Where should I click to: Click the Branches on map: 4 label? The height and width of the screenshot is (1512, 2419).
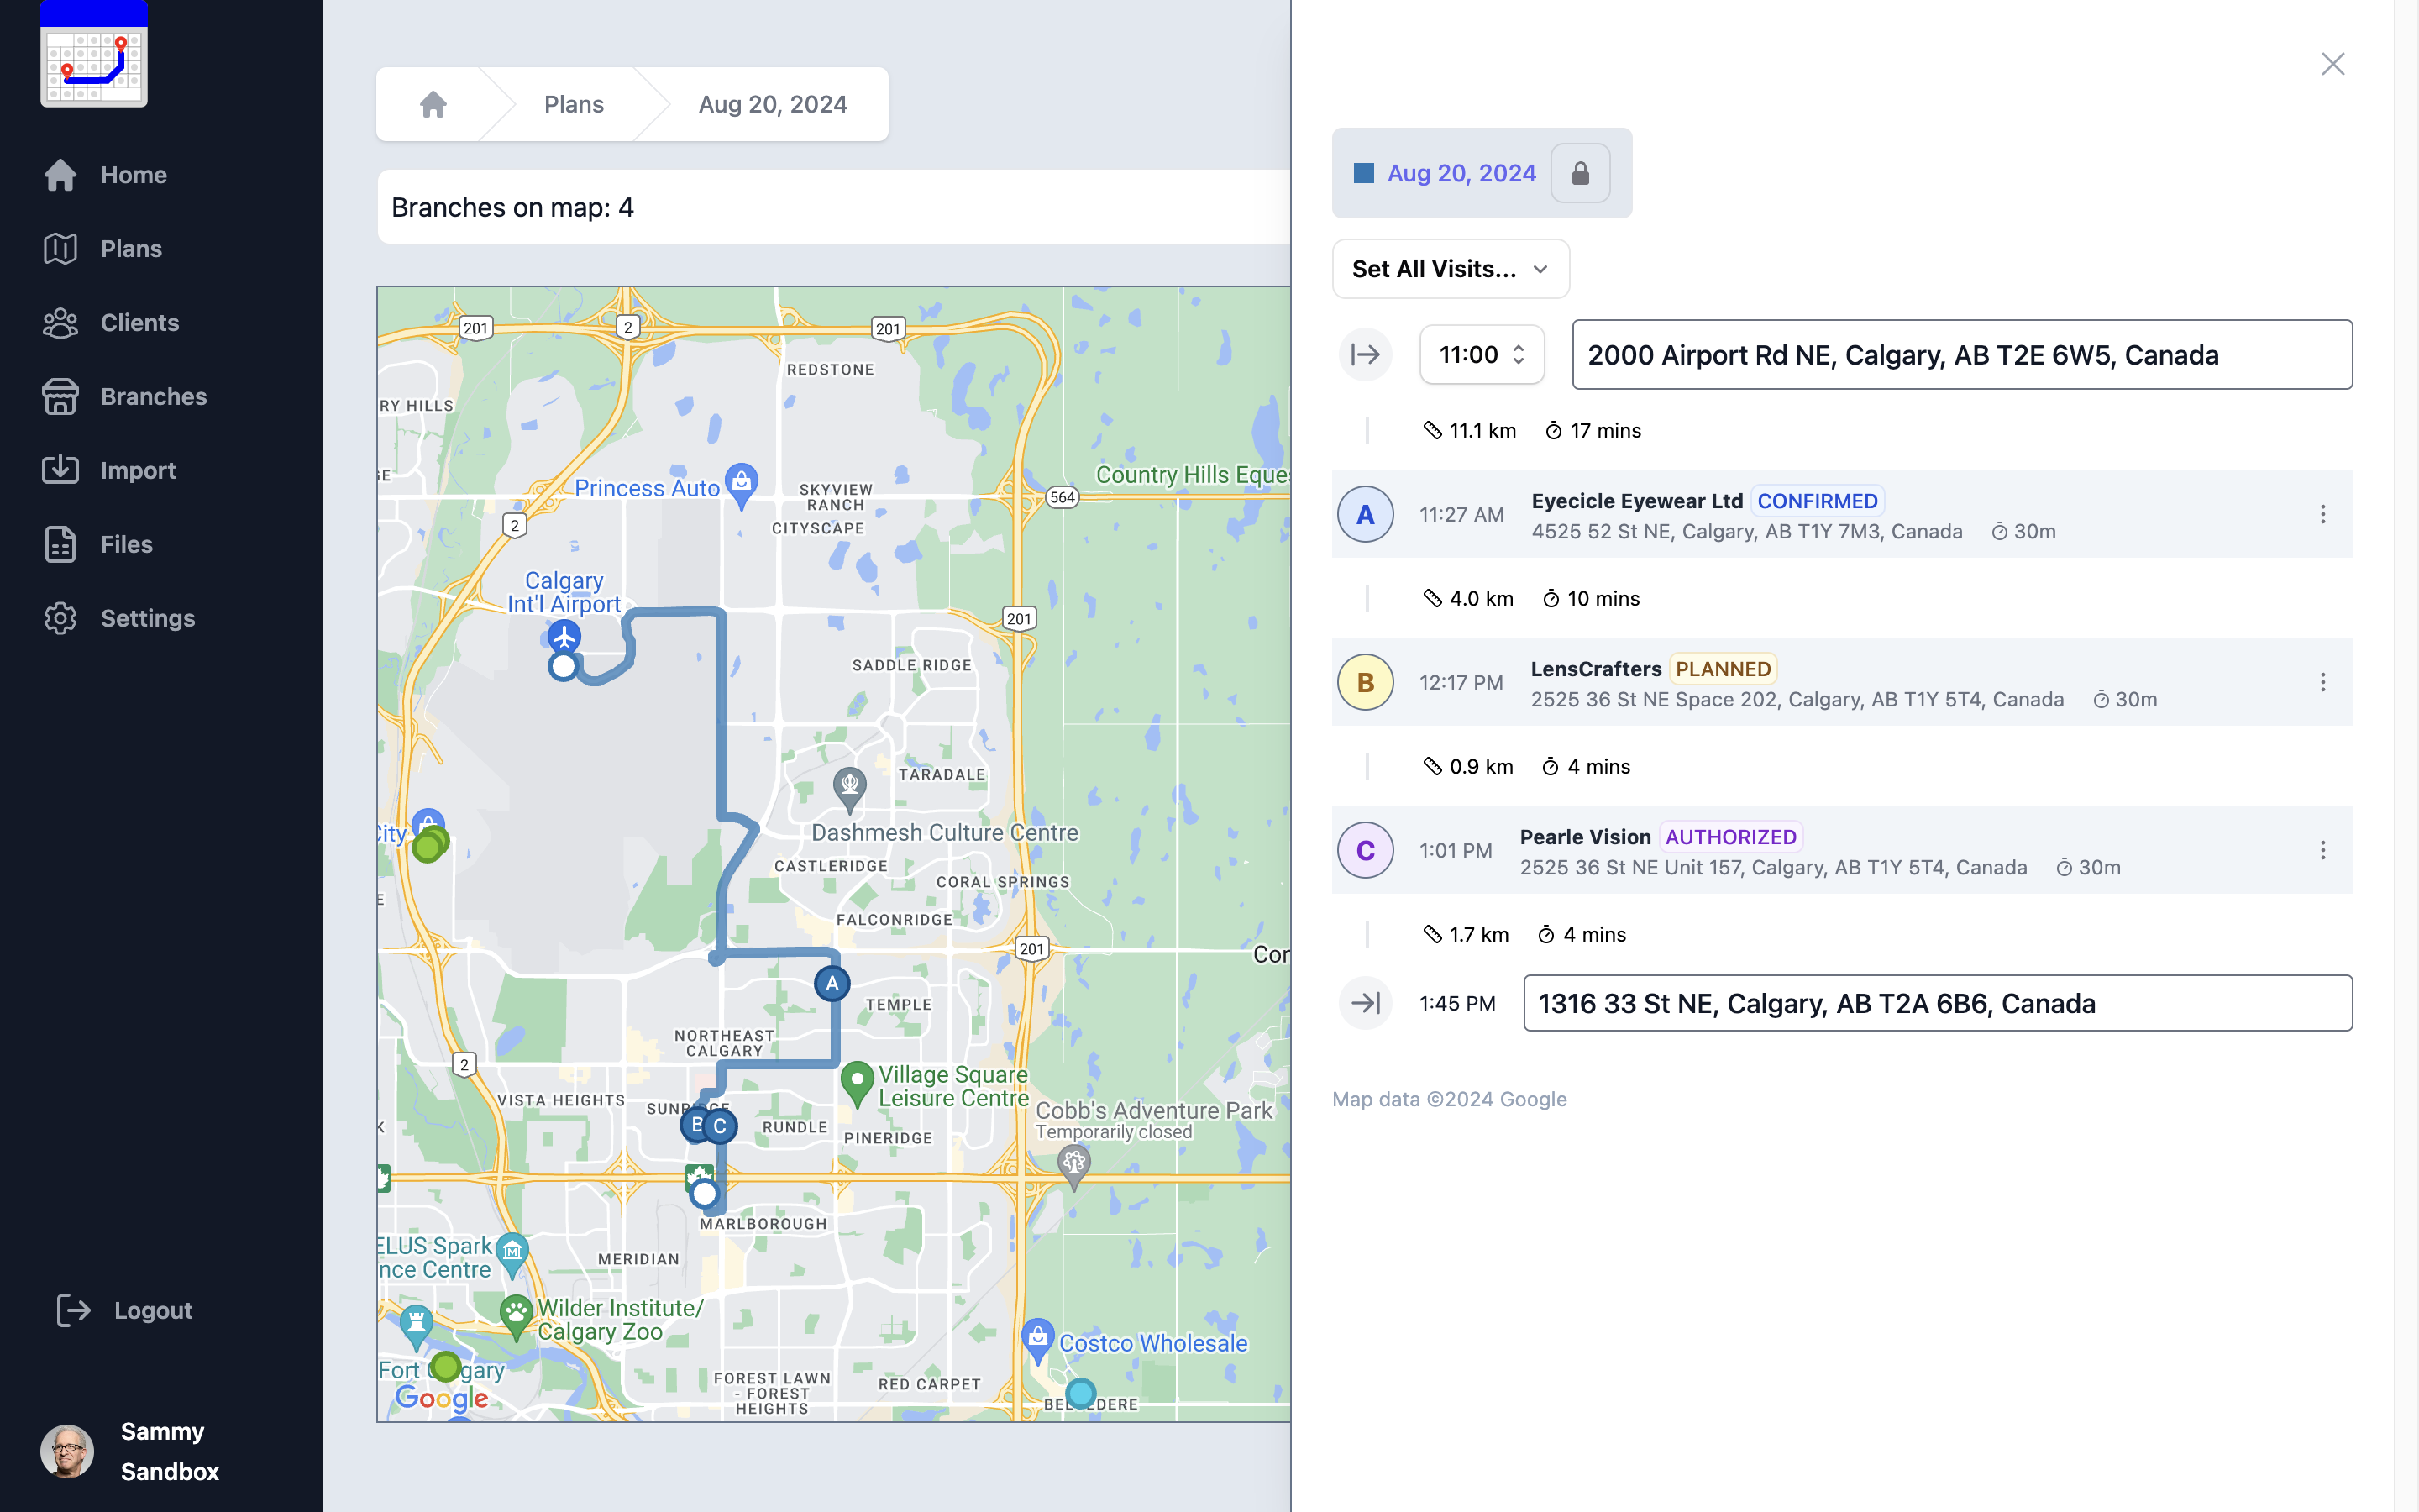[x=513, y=207]
